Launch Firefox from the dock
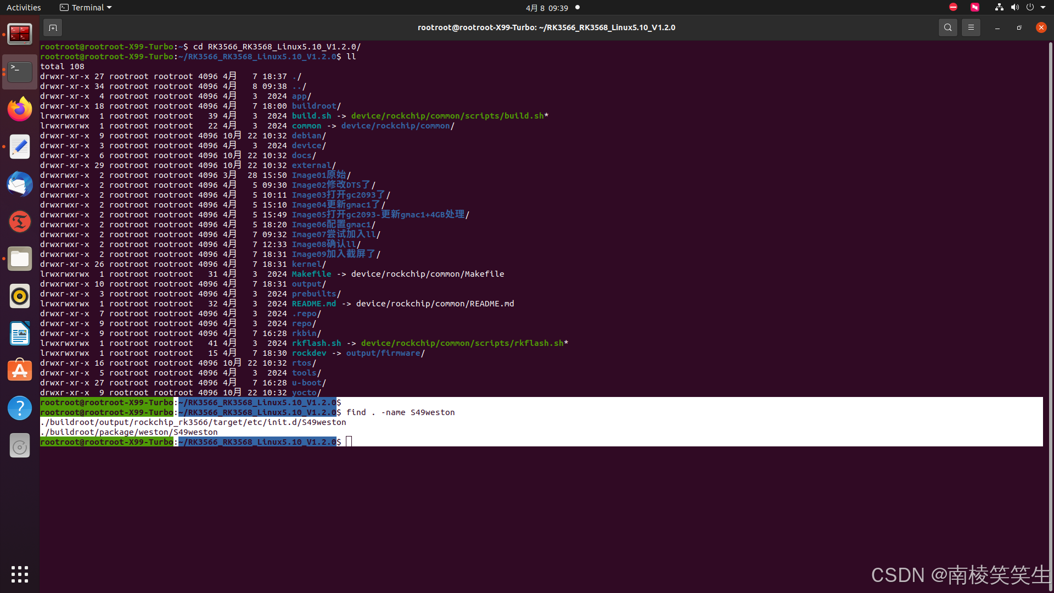The height and width of the screenshot is (593, 1054). point(20,109)
